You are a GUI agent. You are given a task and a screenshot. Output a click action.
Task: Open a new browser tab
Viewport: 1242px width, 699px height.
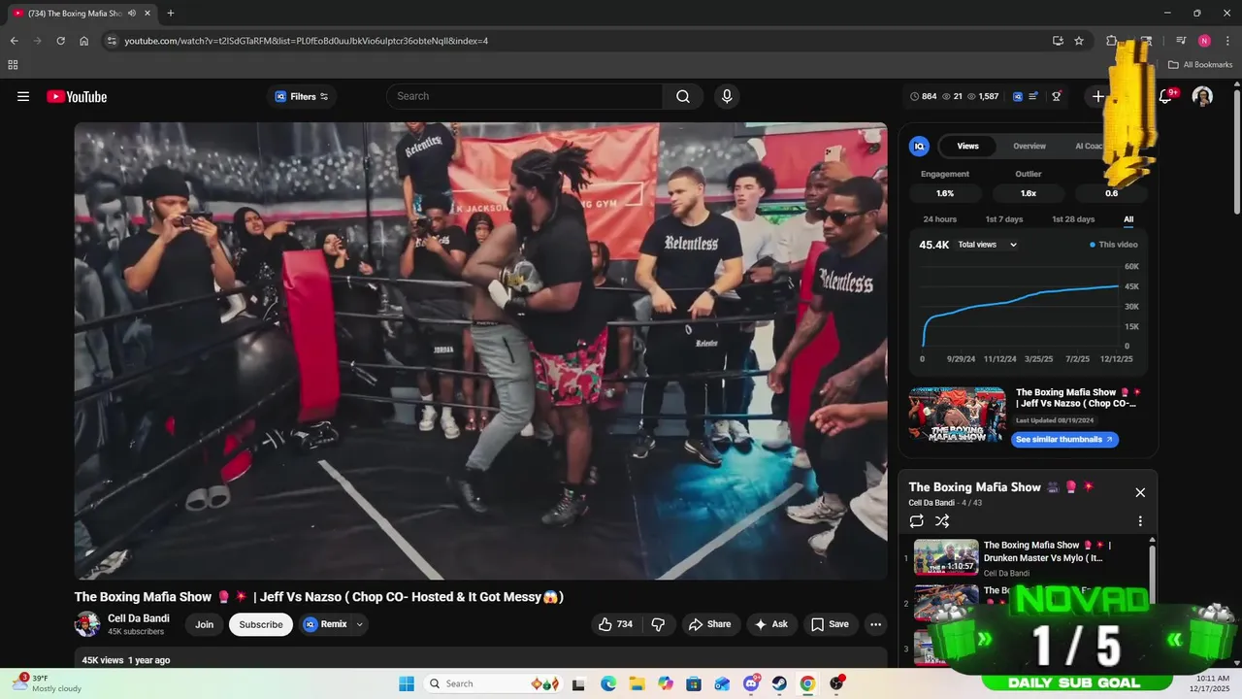171,14
